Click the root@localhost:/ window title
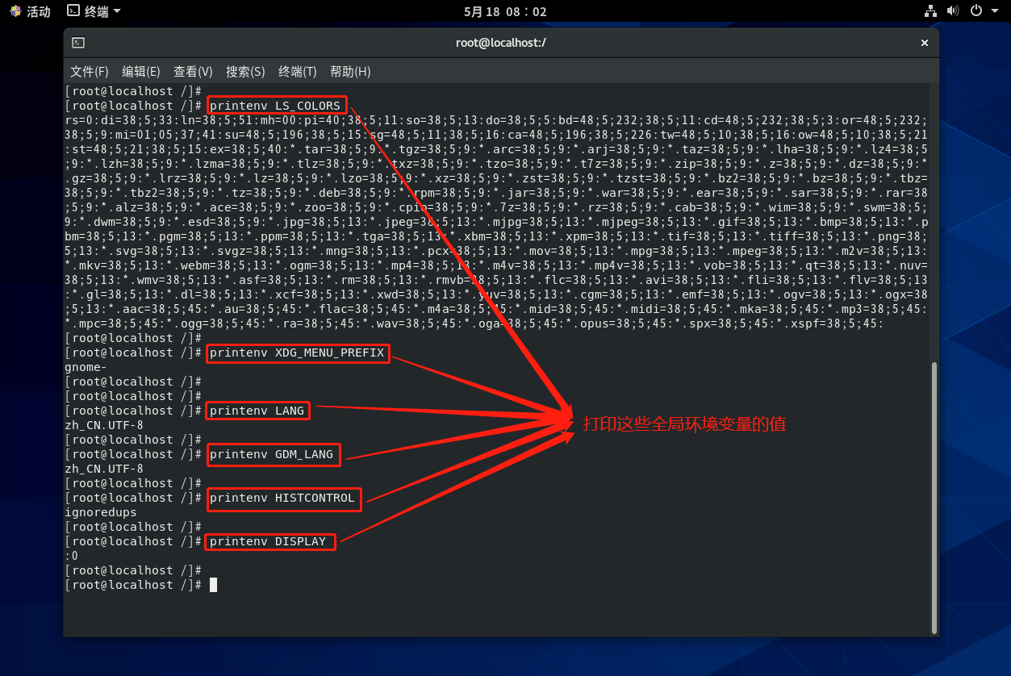1011x676 pixels. click(500, 43)
